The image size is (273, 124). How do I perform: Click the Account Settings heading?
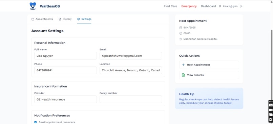(x=47, y=31)
